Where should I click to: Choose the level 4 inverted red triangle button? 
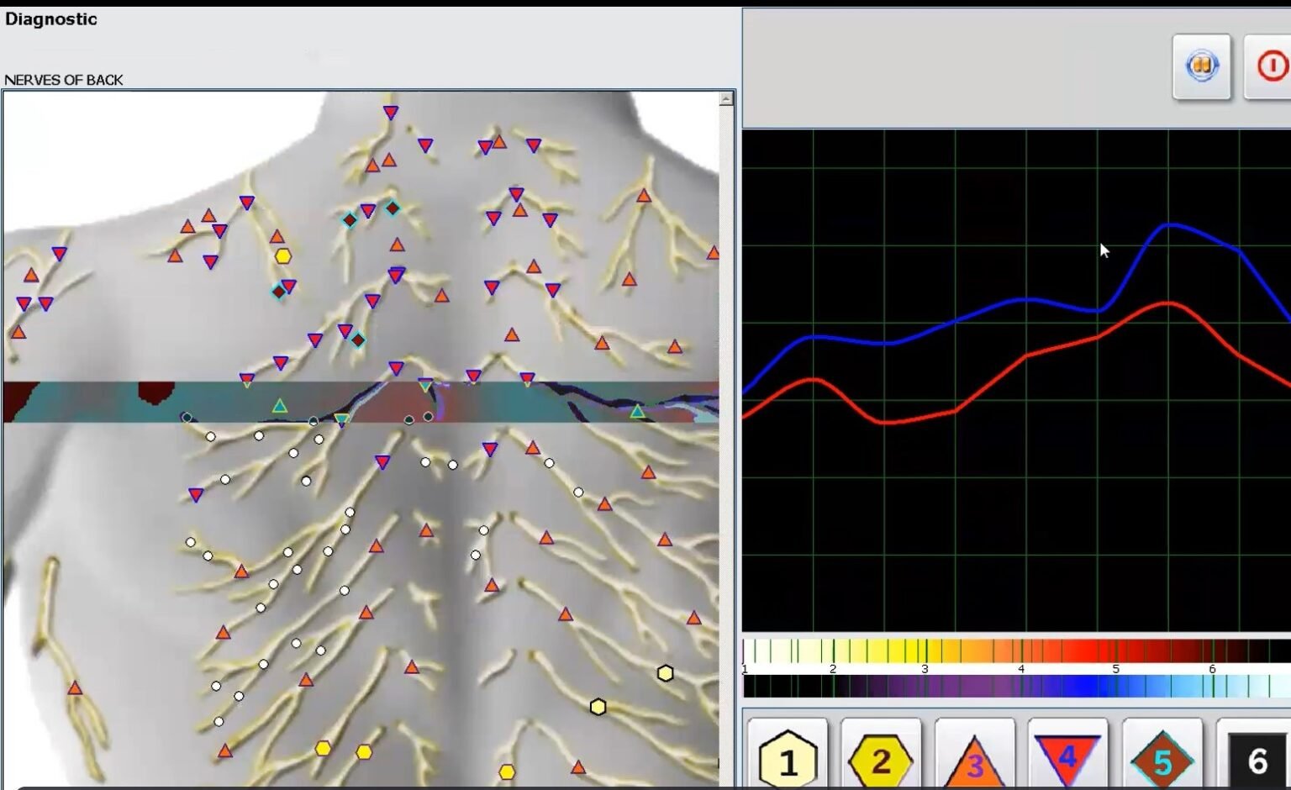1067,757
